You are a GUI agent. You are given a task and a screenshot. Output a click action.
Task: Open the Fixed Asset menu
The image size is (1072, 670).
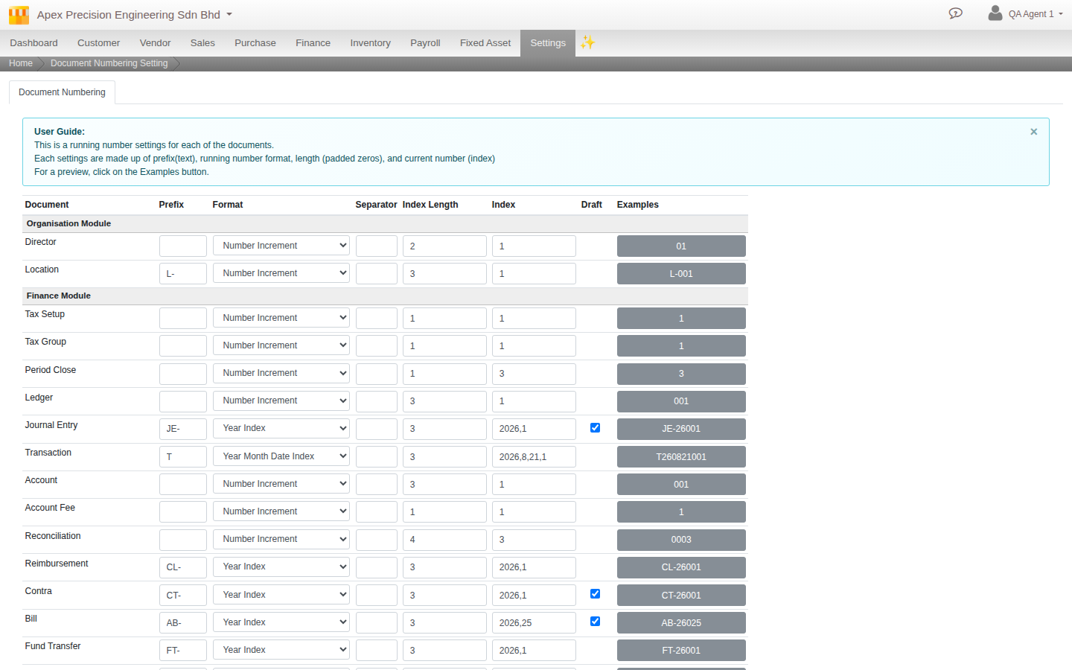point(485,43)
